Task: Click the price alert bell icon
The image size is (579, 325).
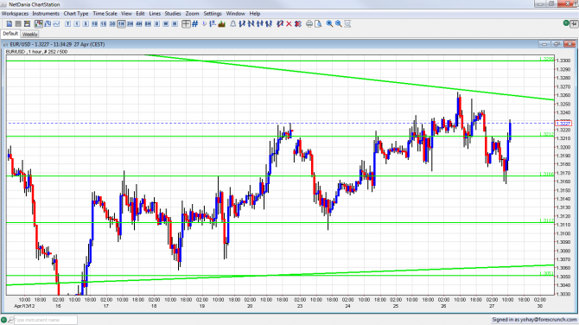Action: [233, 24]
